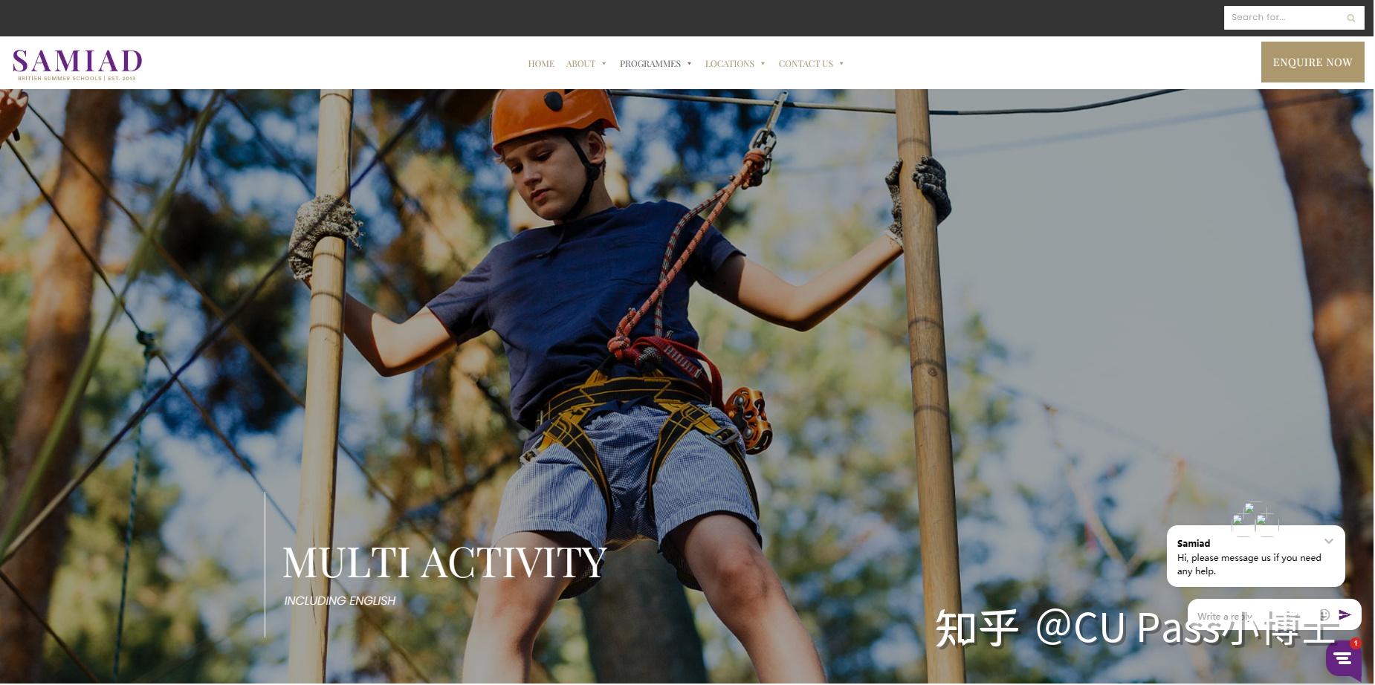Expand the About dropdown arrow
Image resolution: width=1375 pixels, height=685 pixels.
click(x=604, y=64)
